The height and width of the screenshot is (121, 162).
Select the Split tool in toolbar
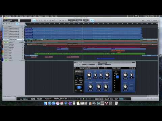[39, 21]
